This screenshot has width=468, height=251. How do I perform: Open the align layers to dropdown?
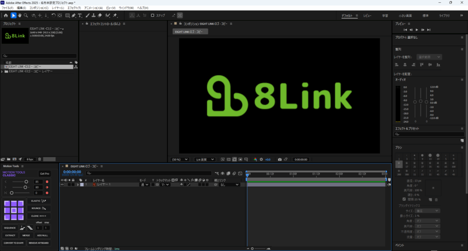[x=429, y=57]
